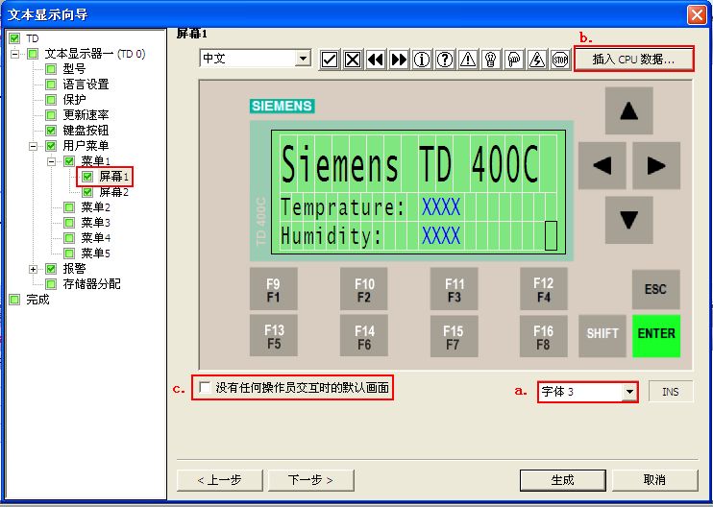
Task: Insert the rewind double-left arrow icon
Action: pos(376,60)
